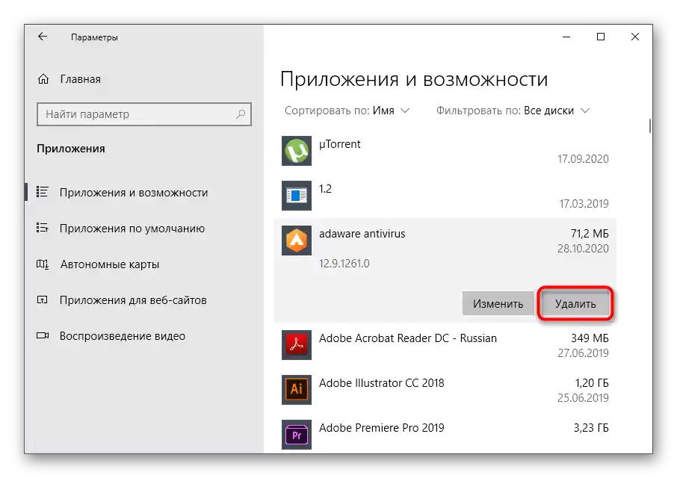Image resolution: width=677 pixels, height=478 pixels.
Task: Click the Воспроизведение видео camera icon
Action: point(43,335)
